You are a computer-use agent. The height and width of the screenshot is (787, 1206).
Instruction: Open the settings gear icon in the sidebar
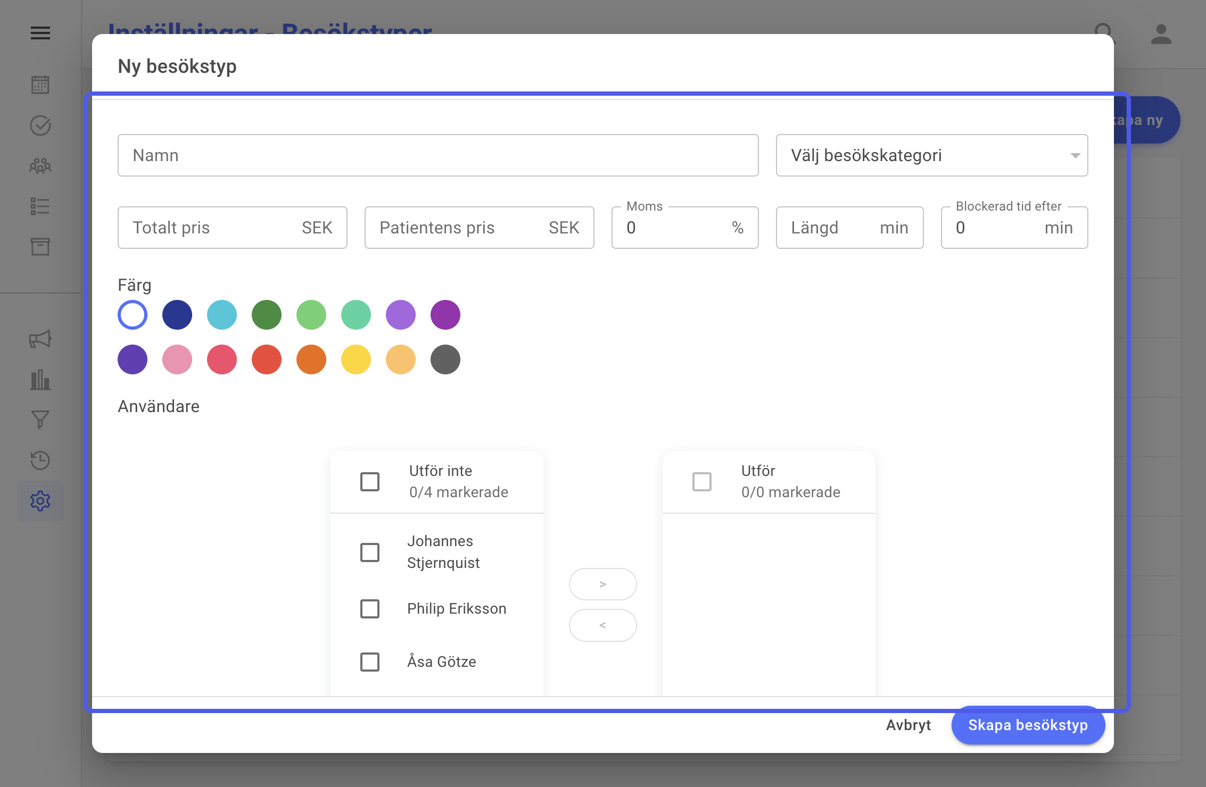(40, 501)
